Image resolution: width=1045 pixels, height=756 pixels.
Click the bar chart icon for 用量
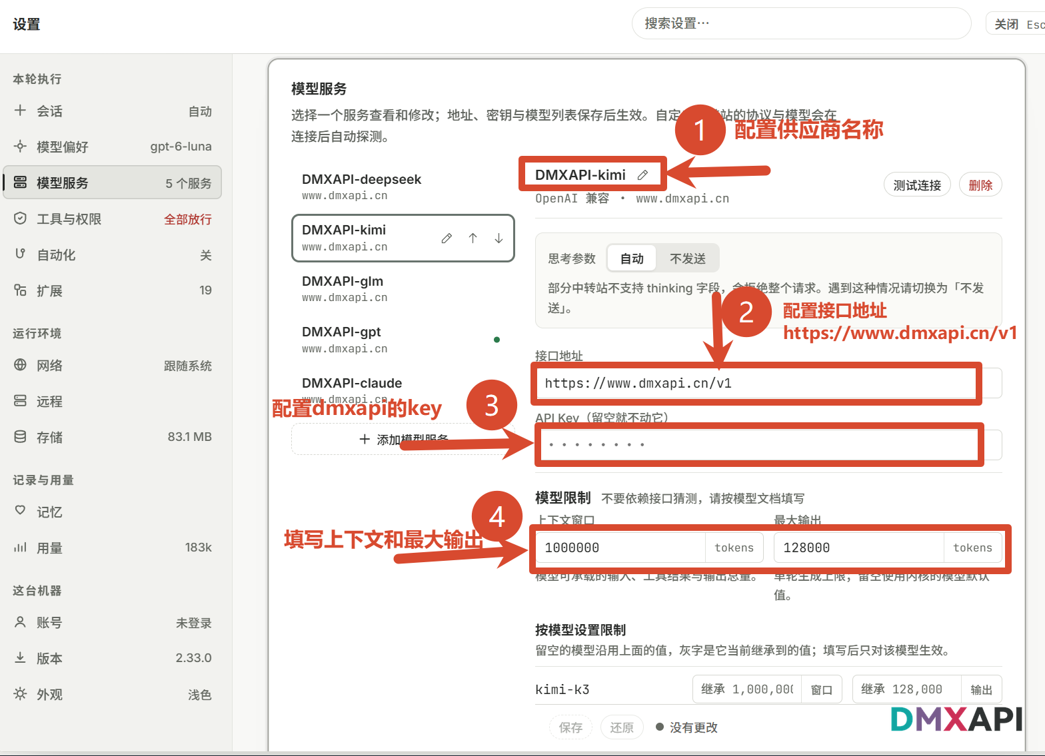(x=21, y=548)
